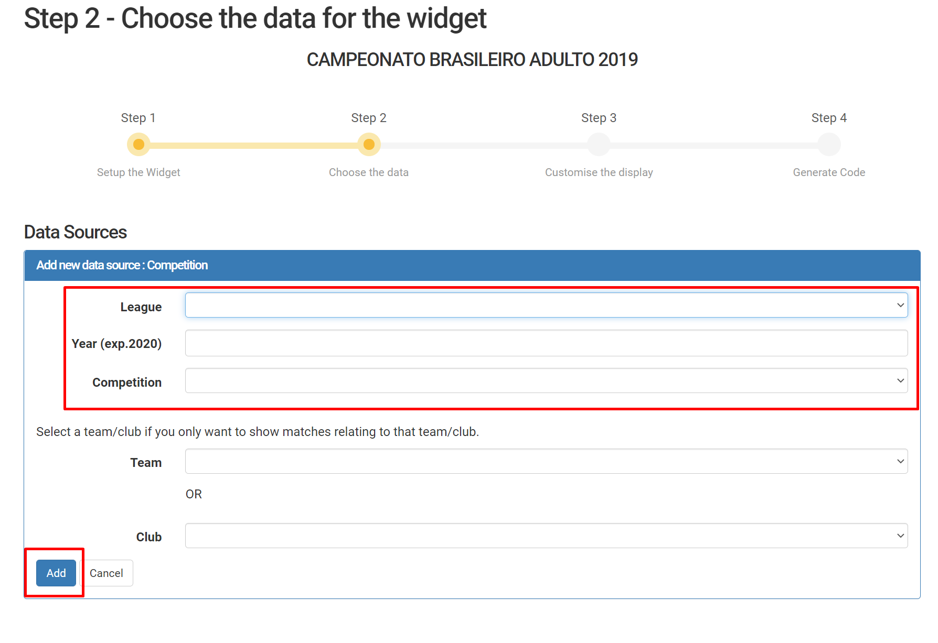Open the Competition dropdown
This screenshot has width=938, height=643.
click(x=546, y=380)
